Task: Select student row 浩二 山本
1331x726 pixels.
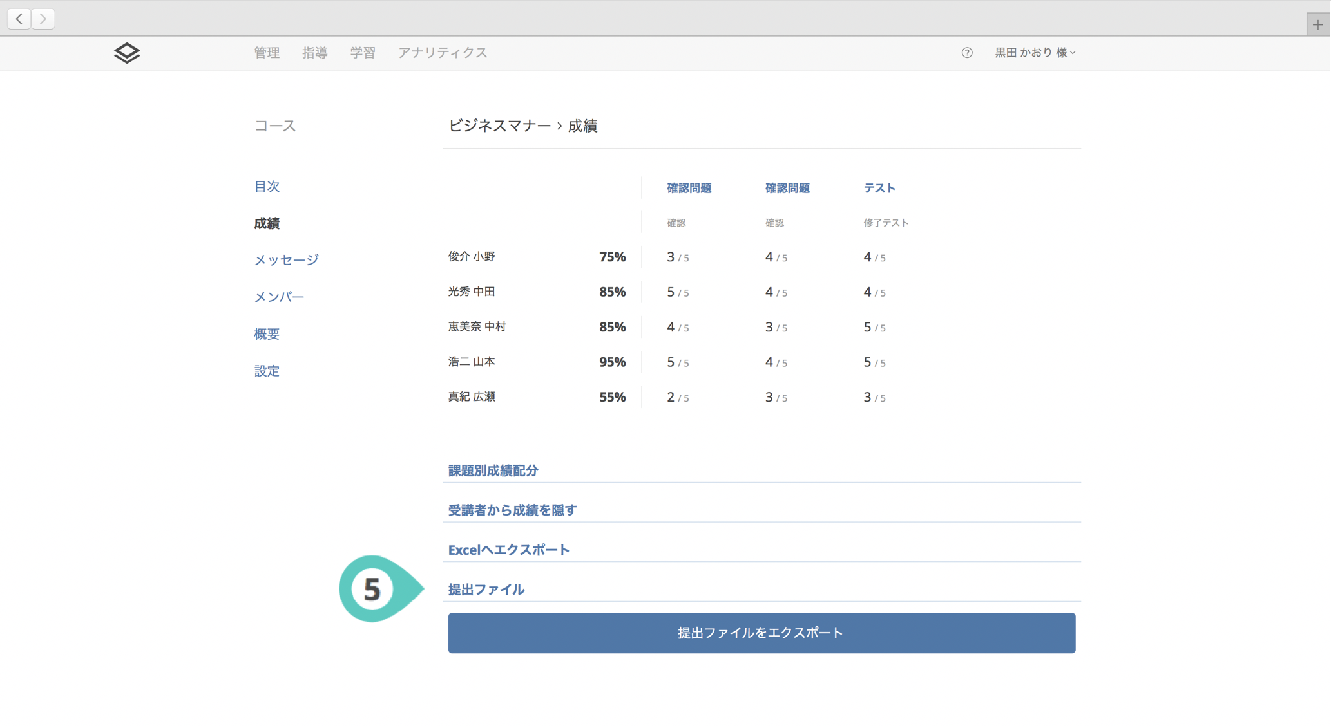Action: point(472,362)
